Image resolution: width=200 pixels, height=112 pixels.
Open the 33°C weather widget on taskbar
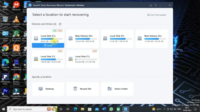(157, 109)
